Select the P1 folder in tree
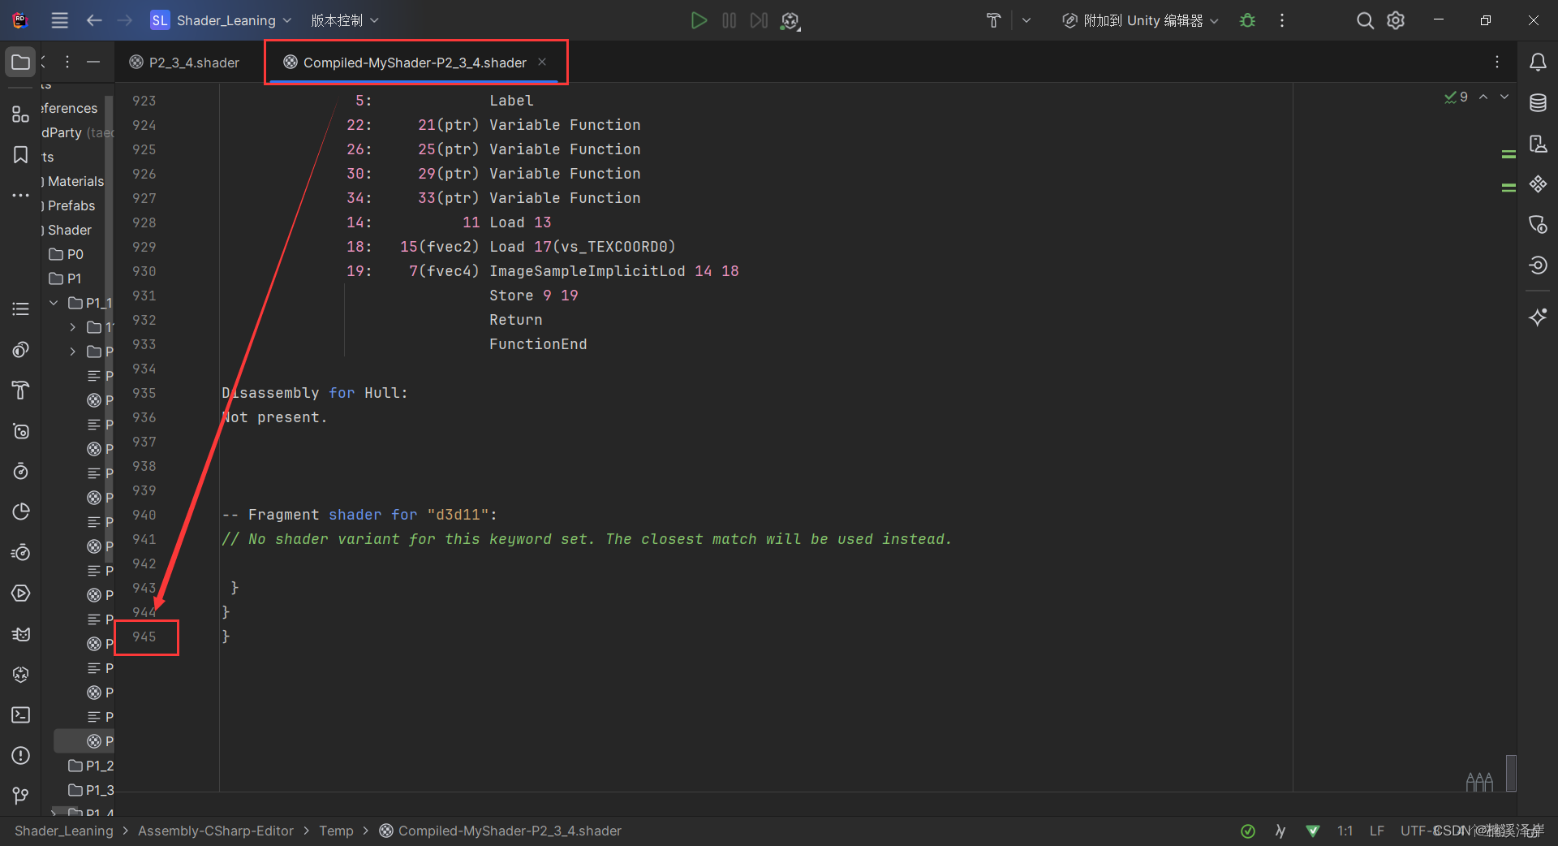Image resolution: width=1558 pixels, height=846 pixels. 66,278
